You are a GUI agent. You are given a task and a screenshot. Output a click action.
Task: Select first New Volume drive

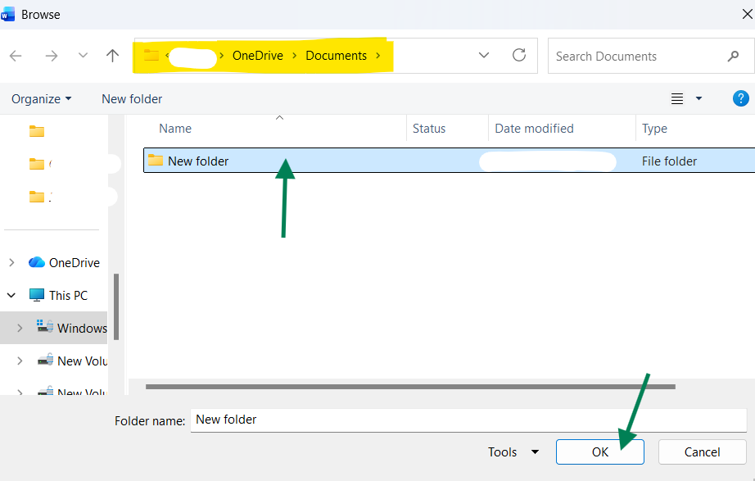pos(82,361)
